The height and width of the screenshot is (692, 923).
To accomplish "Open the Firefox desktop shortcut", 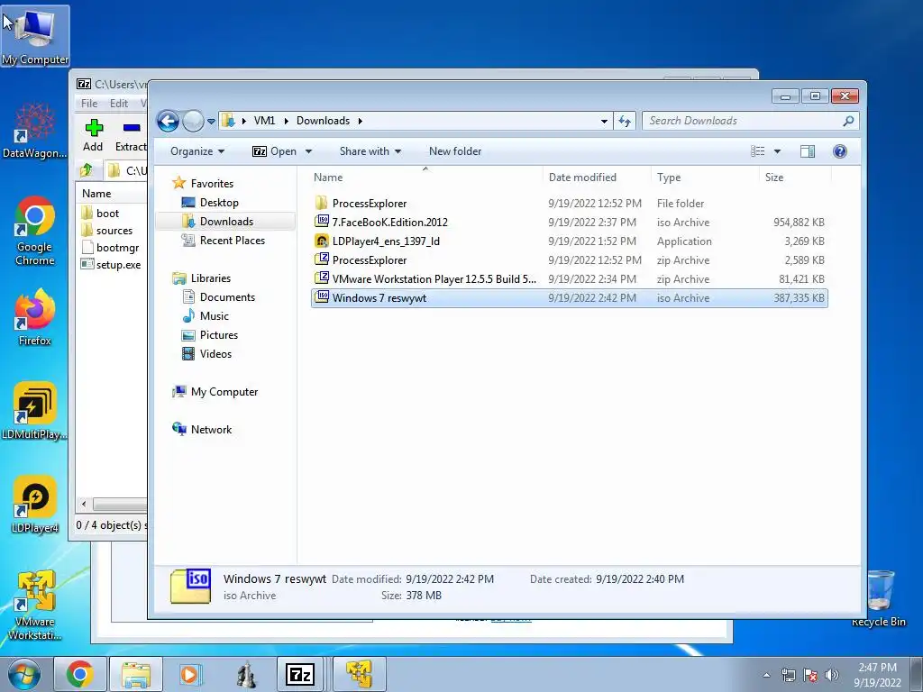I will [35, 318].
